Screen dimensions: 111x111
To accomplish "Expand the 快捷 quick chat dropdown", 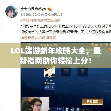I will [59, 109].
